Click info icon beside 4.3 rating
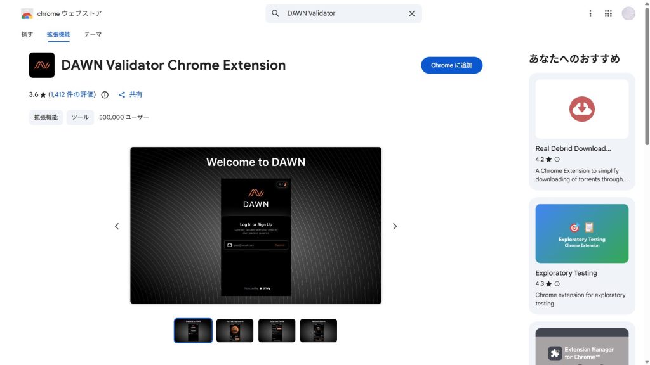Viewport: 650px width, 365px height. point(557,284)
